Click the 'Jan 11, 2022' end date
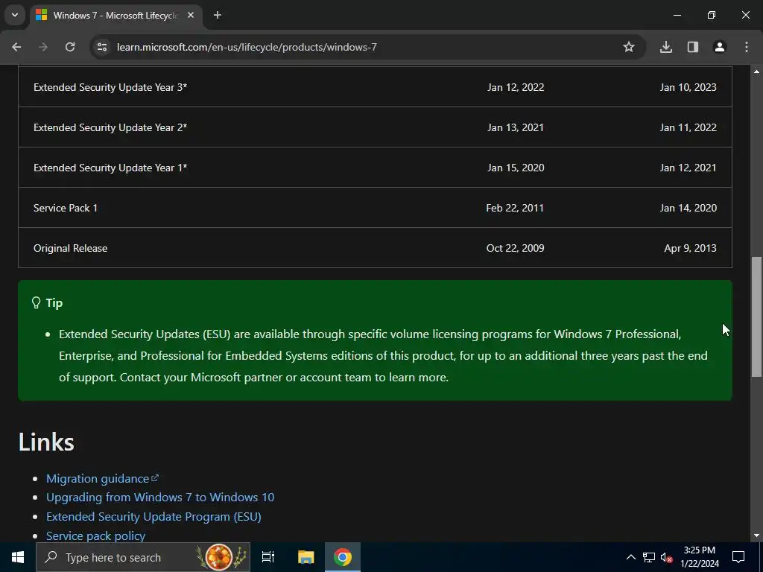 (x=688, y=127)
